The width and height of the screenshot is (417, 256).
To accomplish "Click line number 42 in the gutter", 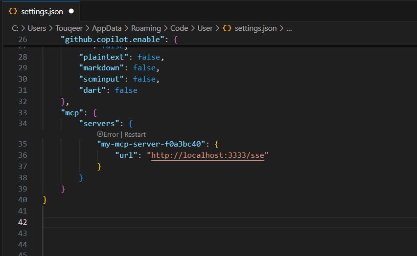I will (23, 222).
